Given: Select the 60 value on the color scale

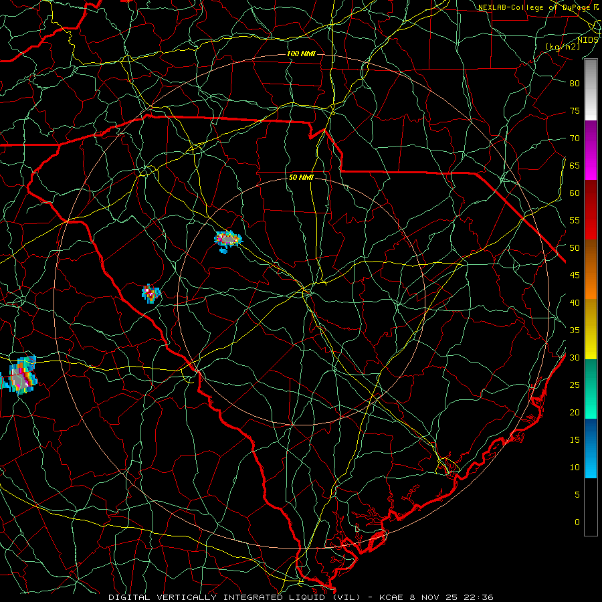Looking at the screenshot, I should pyautogui.click(x=575, y=193).
